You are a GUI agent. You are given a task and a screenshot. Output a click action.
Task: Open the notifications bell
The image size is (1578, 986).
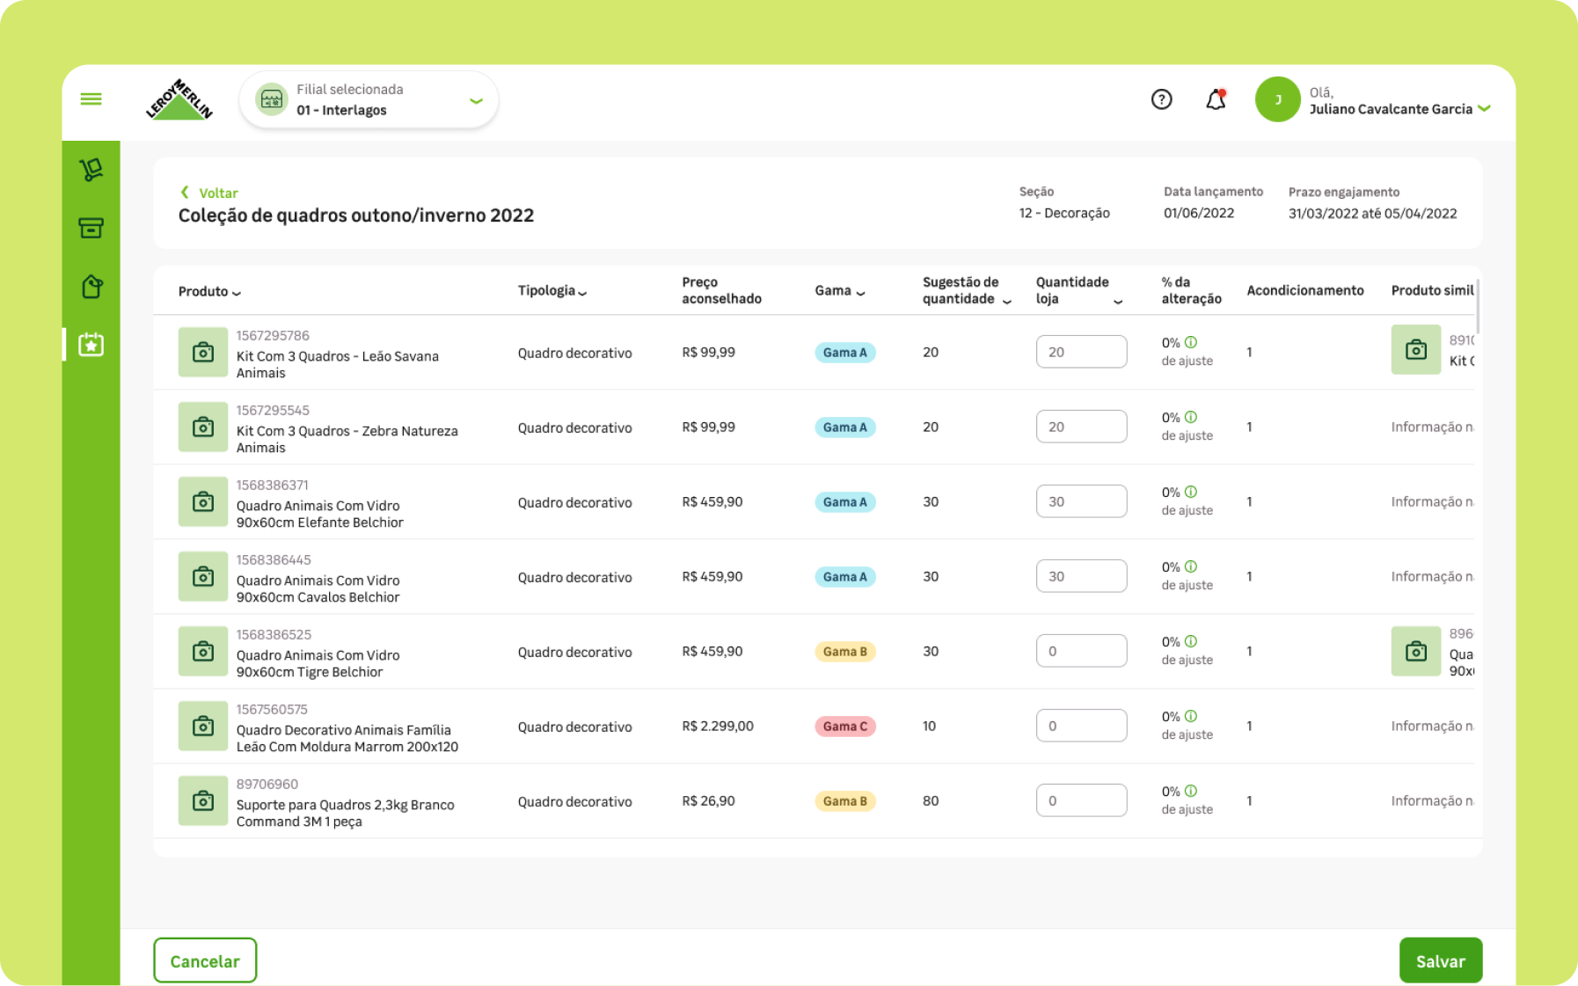pyautogui.click(x=1216, y=99)
